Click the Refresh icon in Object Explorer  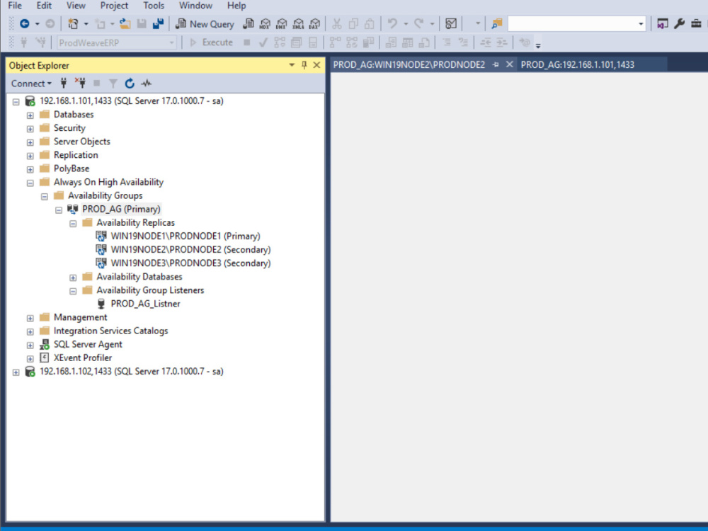coord(130,83)
